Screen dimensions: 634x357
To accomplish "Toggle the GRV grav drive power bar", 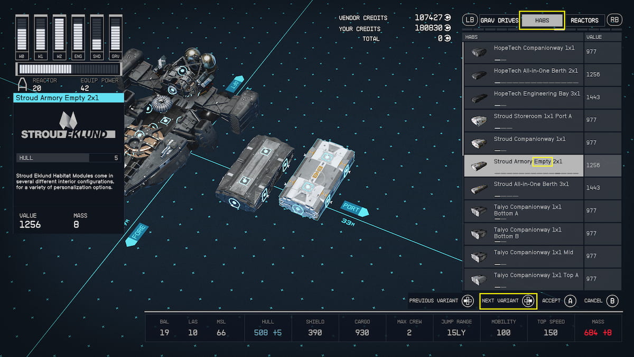I will tap(115, 34).
